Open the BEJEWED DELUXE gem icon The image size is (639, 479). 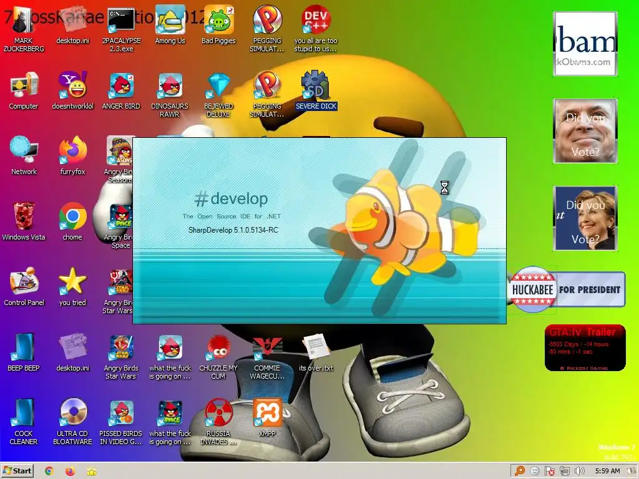[219, 95]
